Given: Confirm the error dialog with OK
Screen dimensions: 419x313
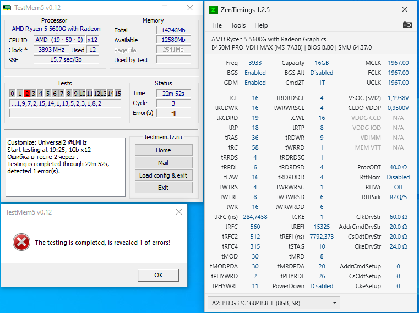Looking at the screenshot, I should pos(158,275).
